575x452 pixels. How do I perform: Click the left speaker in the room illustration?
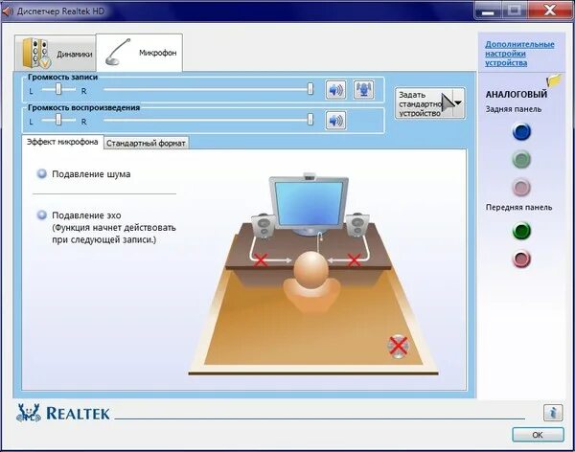pyautogui.click(x=264, y=225)
